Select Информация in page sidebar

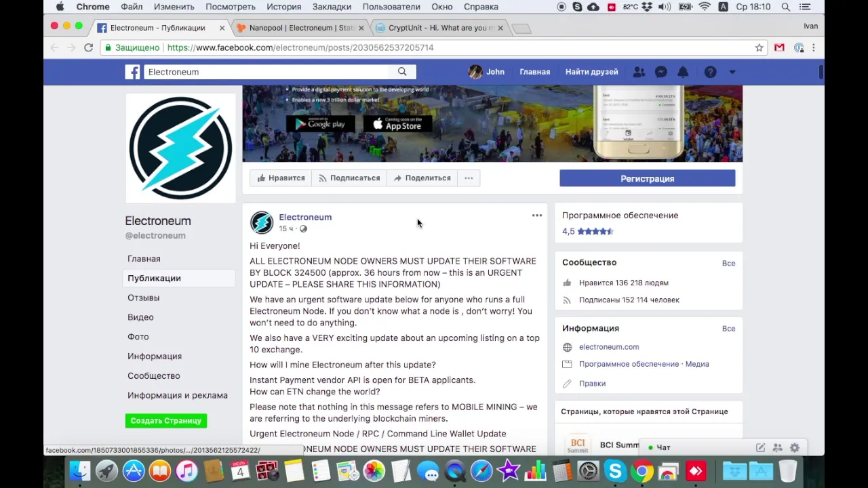click(155, 357)
